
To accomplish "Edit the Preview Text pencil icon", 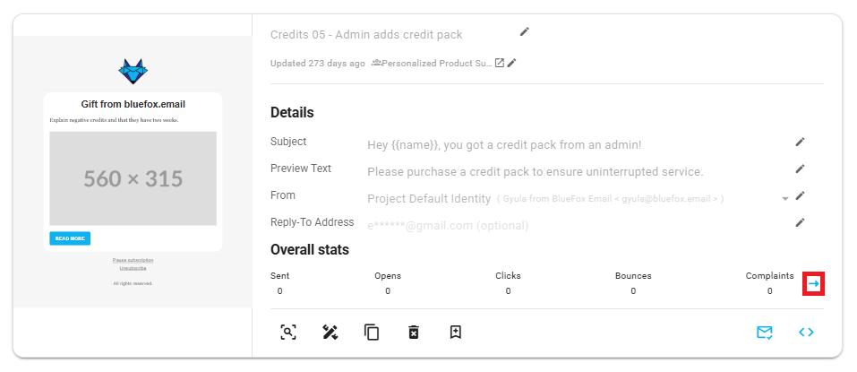I will coord(800,169).
